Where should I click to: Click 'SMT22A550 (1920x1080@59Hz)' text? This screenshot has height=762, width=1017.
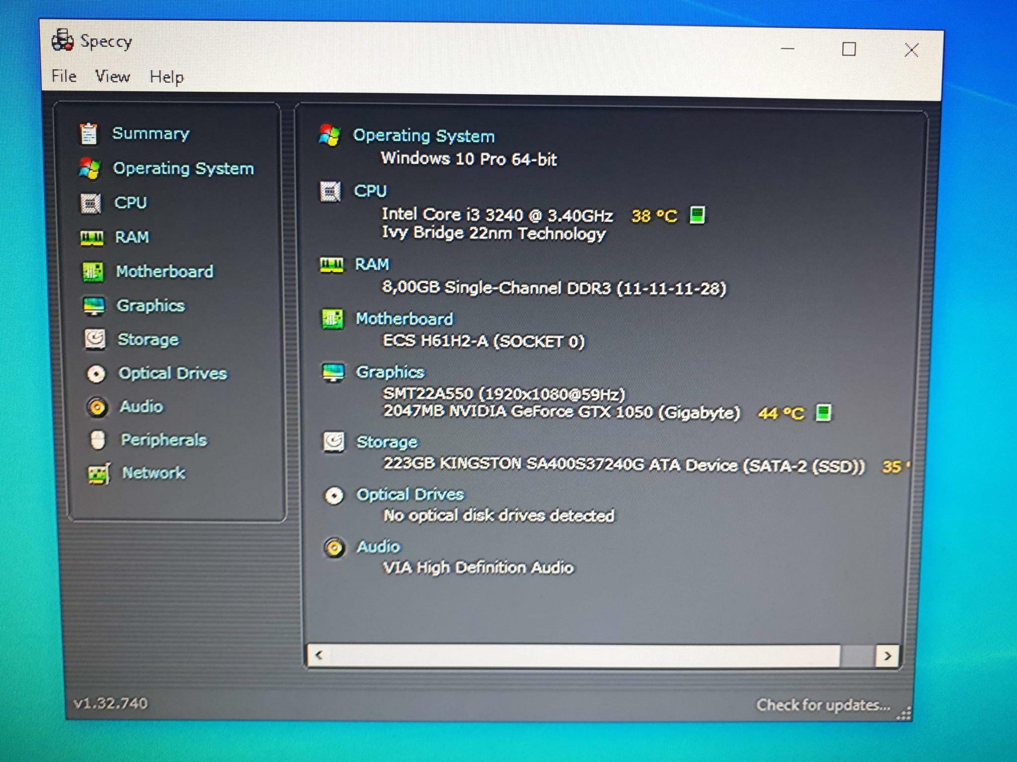(x=504, y=394)
